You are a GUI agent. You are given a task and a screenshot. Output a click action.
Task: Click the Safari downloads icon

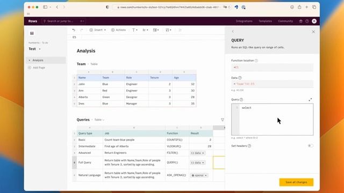292,7
